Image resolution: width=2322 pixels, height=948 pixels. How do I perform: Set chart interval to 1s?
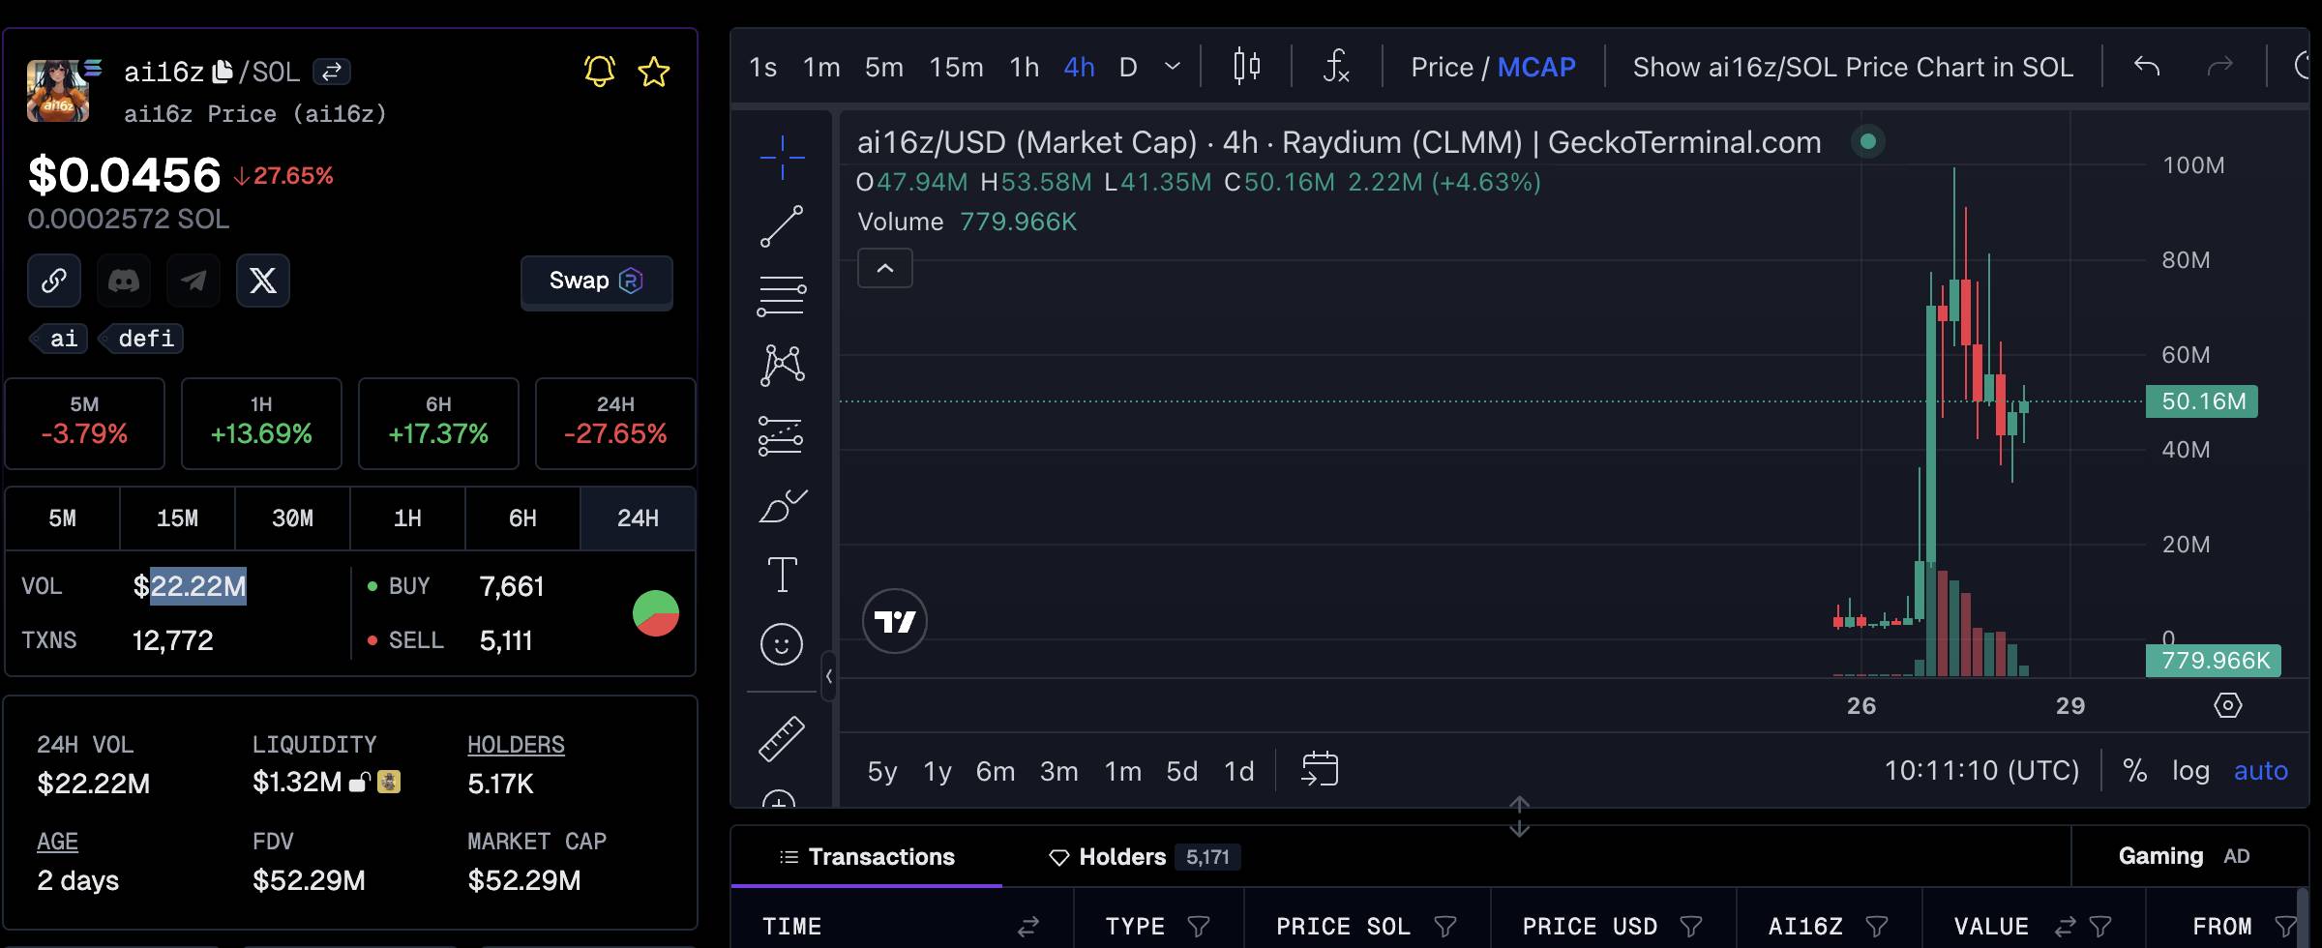(762, 67)
